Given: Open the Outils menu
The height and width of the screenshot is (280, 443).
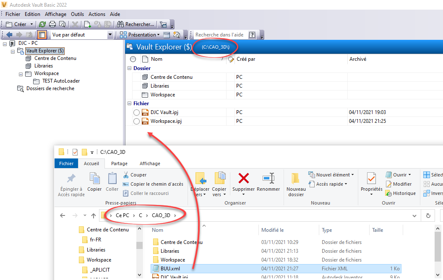Looking at the screenshot, I should pyautogui.click(x=77, y=14).
